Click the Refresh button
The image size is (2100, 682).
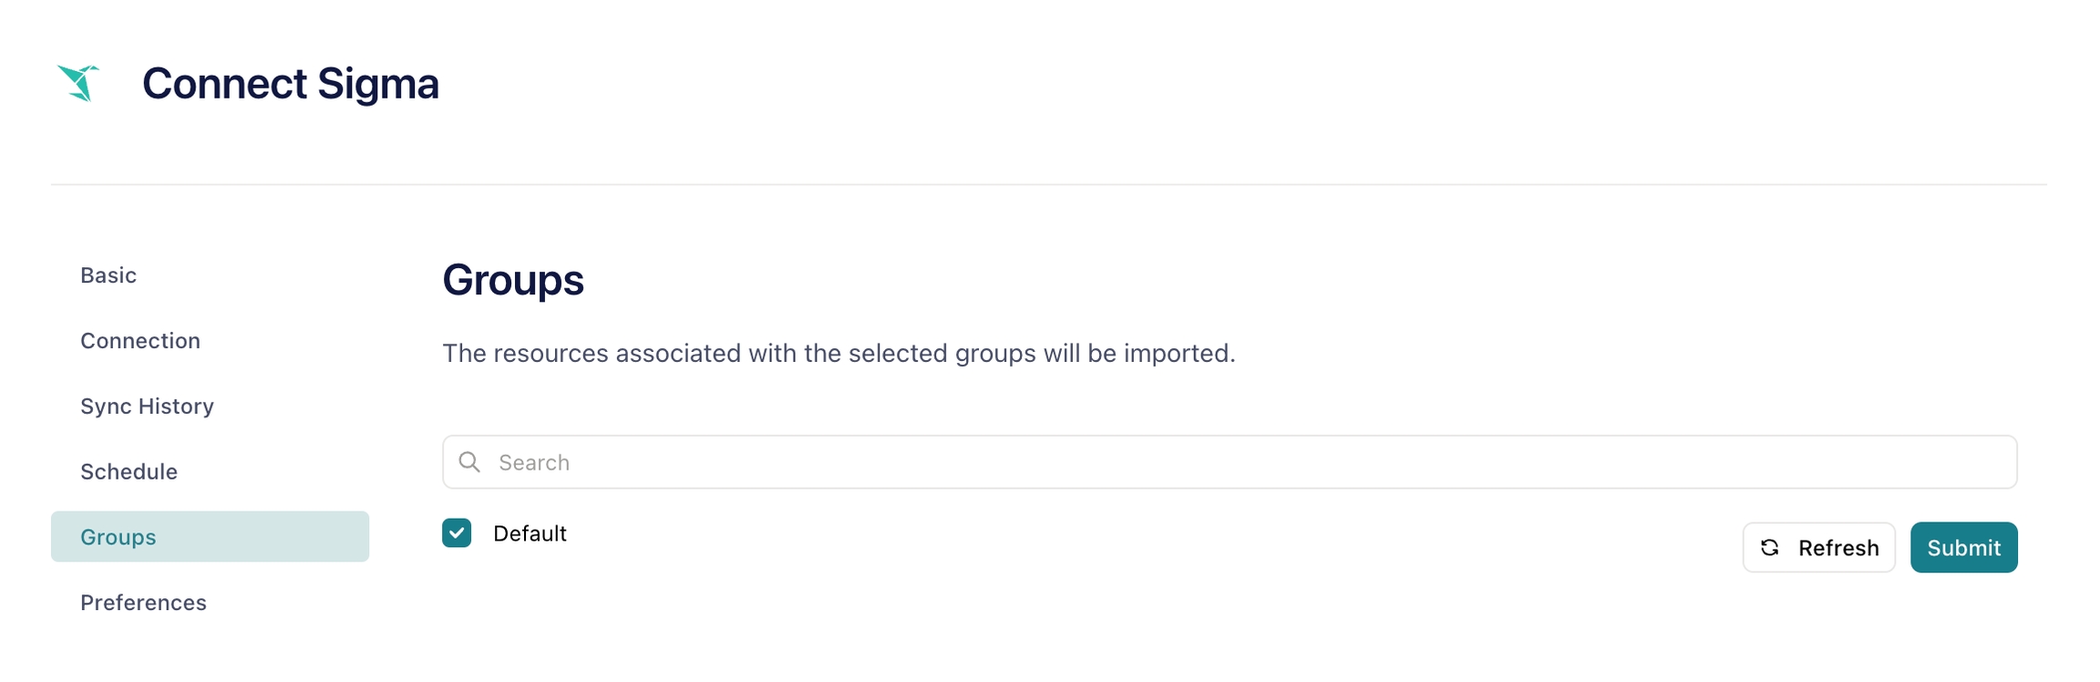1818,547
